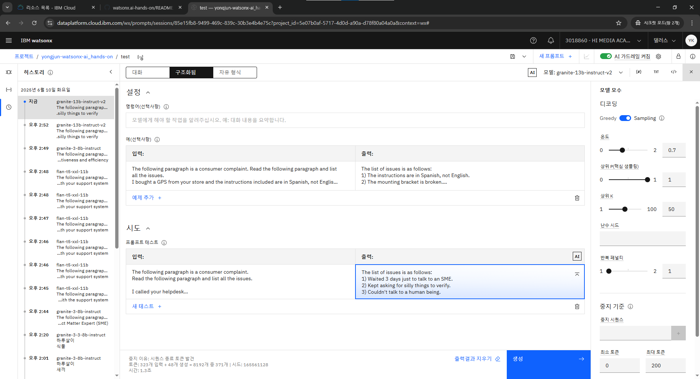700x379 pixels.
Task: Click the rename icon next to test
Action: pos(140,57)
